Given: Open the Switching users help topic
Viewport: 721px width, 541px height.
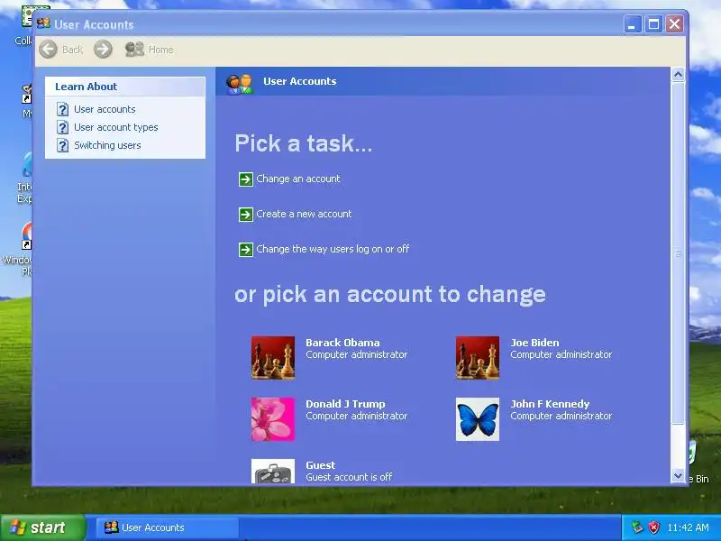Looking at the screenshot, I should coord(107,145).
